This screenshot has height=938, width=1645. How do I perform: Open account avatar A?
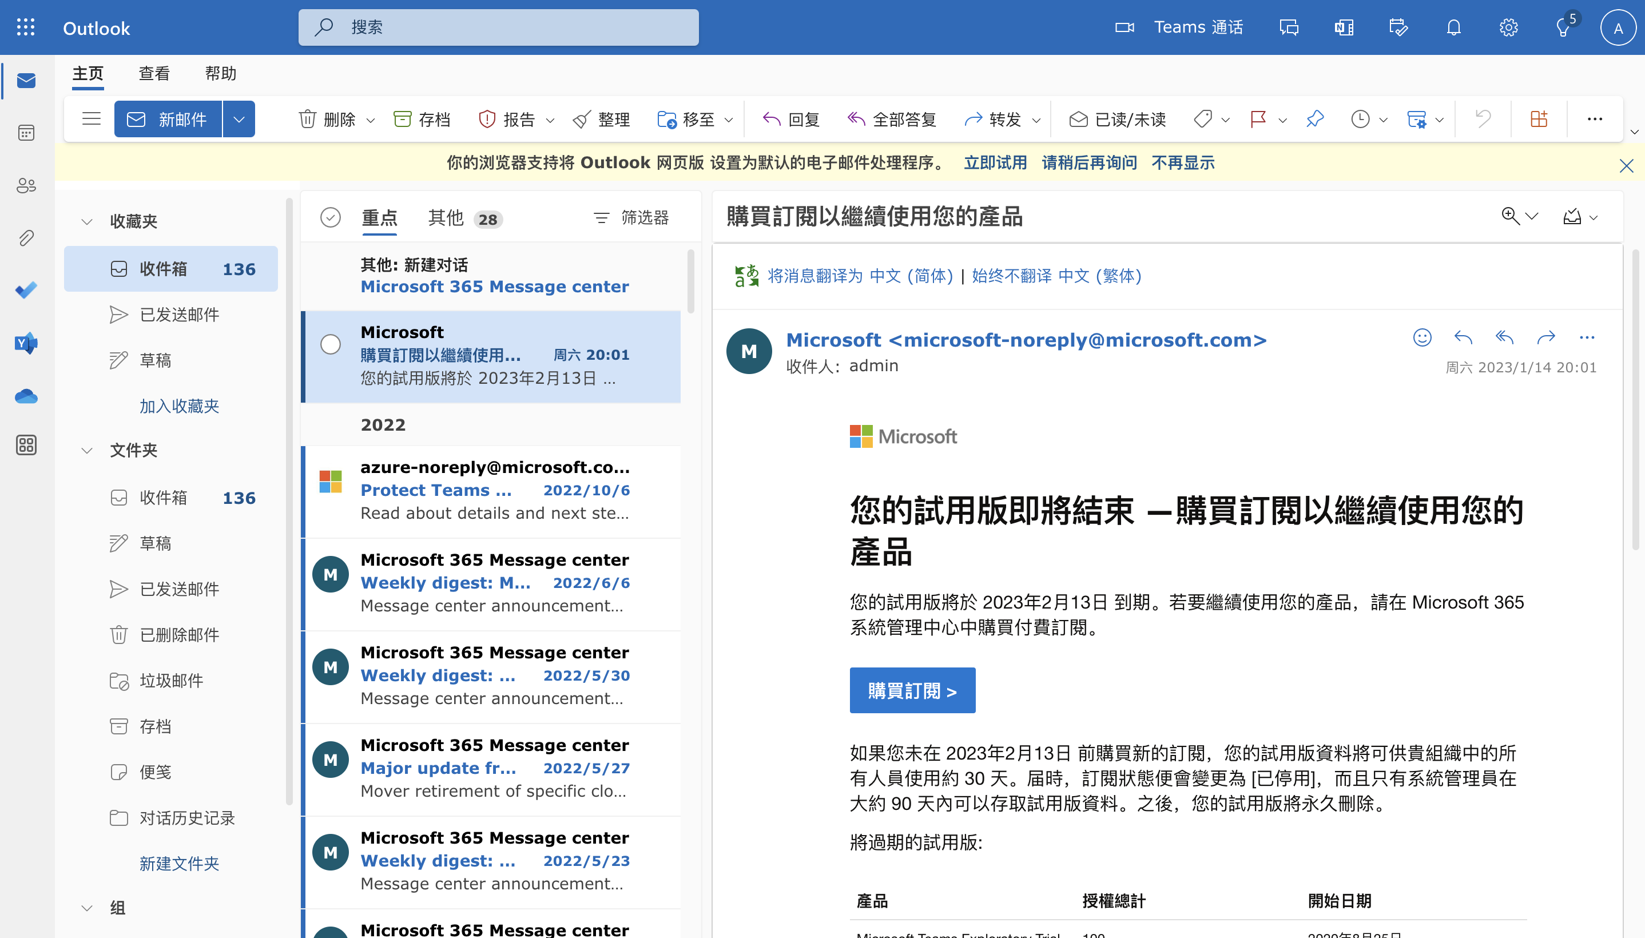pos(1618,27)
